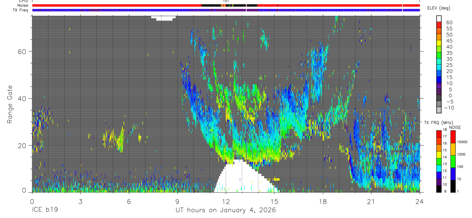The height and width of the screenshot is (218, 472).
Task: Click the '60' tick label on Range Gate axis
Action: [x=22, y=51]
